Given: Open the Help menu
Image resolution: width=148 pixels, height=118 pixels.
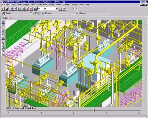Looking at the screenshot, I should (87, 5).
